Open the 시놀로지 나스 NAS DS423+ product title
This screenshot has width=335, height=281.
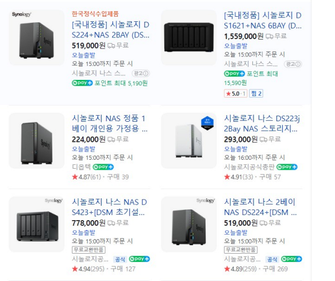[109, 207]
